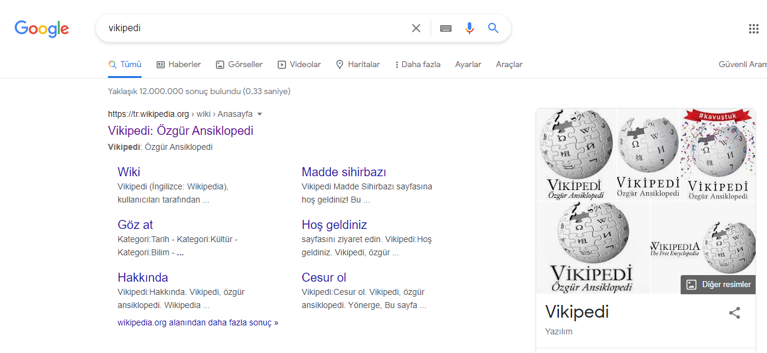Switch to the Görseller tab
767x353 pixels.
tap(239, 65)
